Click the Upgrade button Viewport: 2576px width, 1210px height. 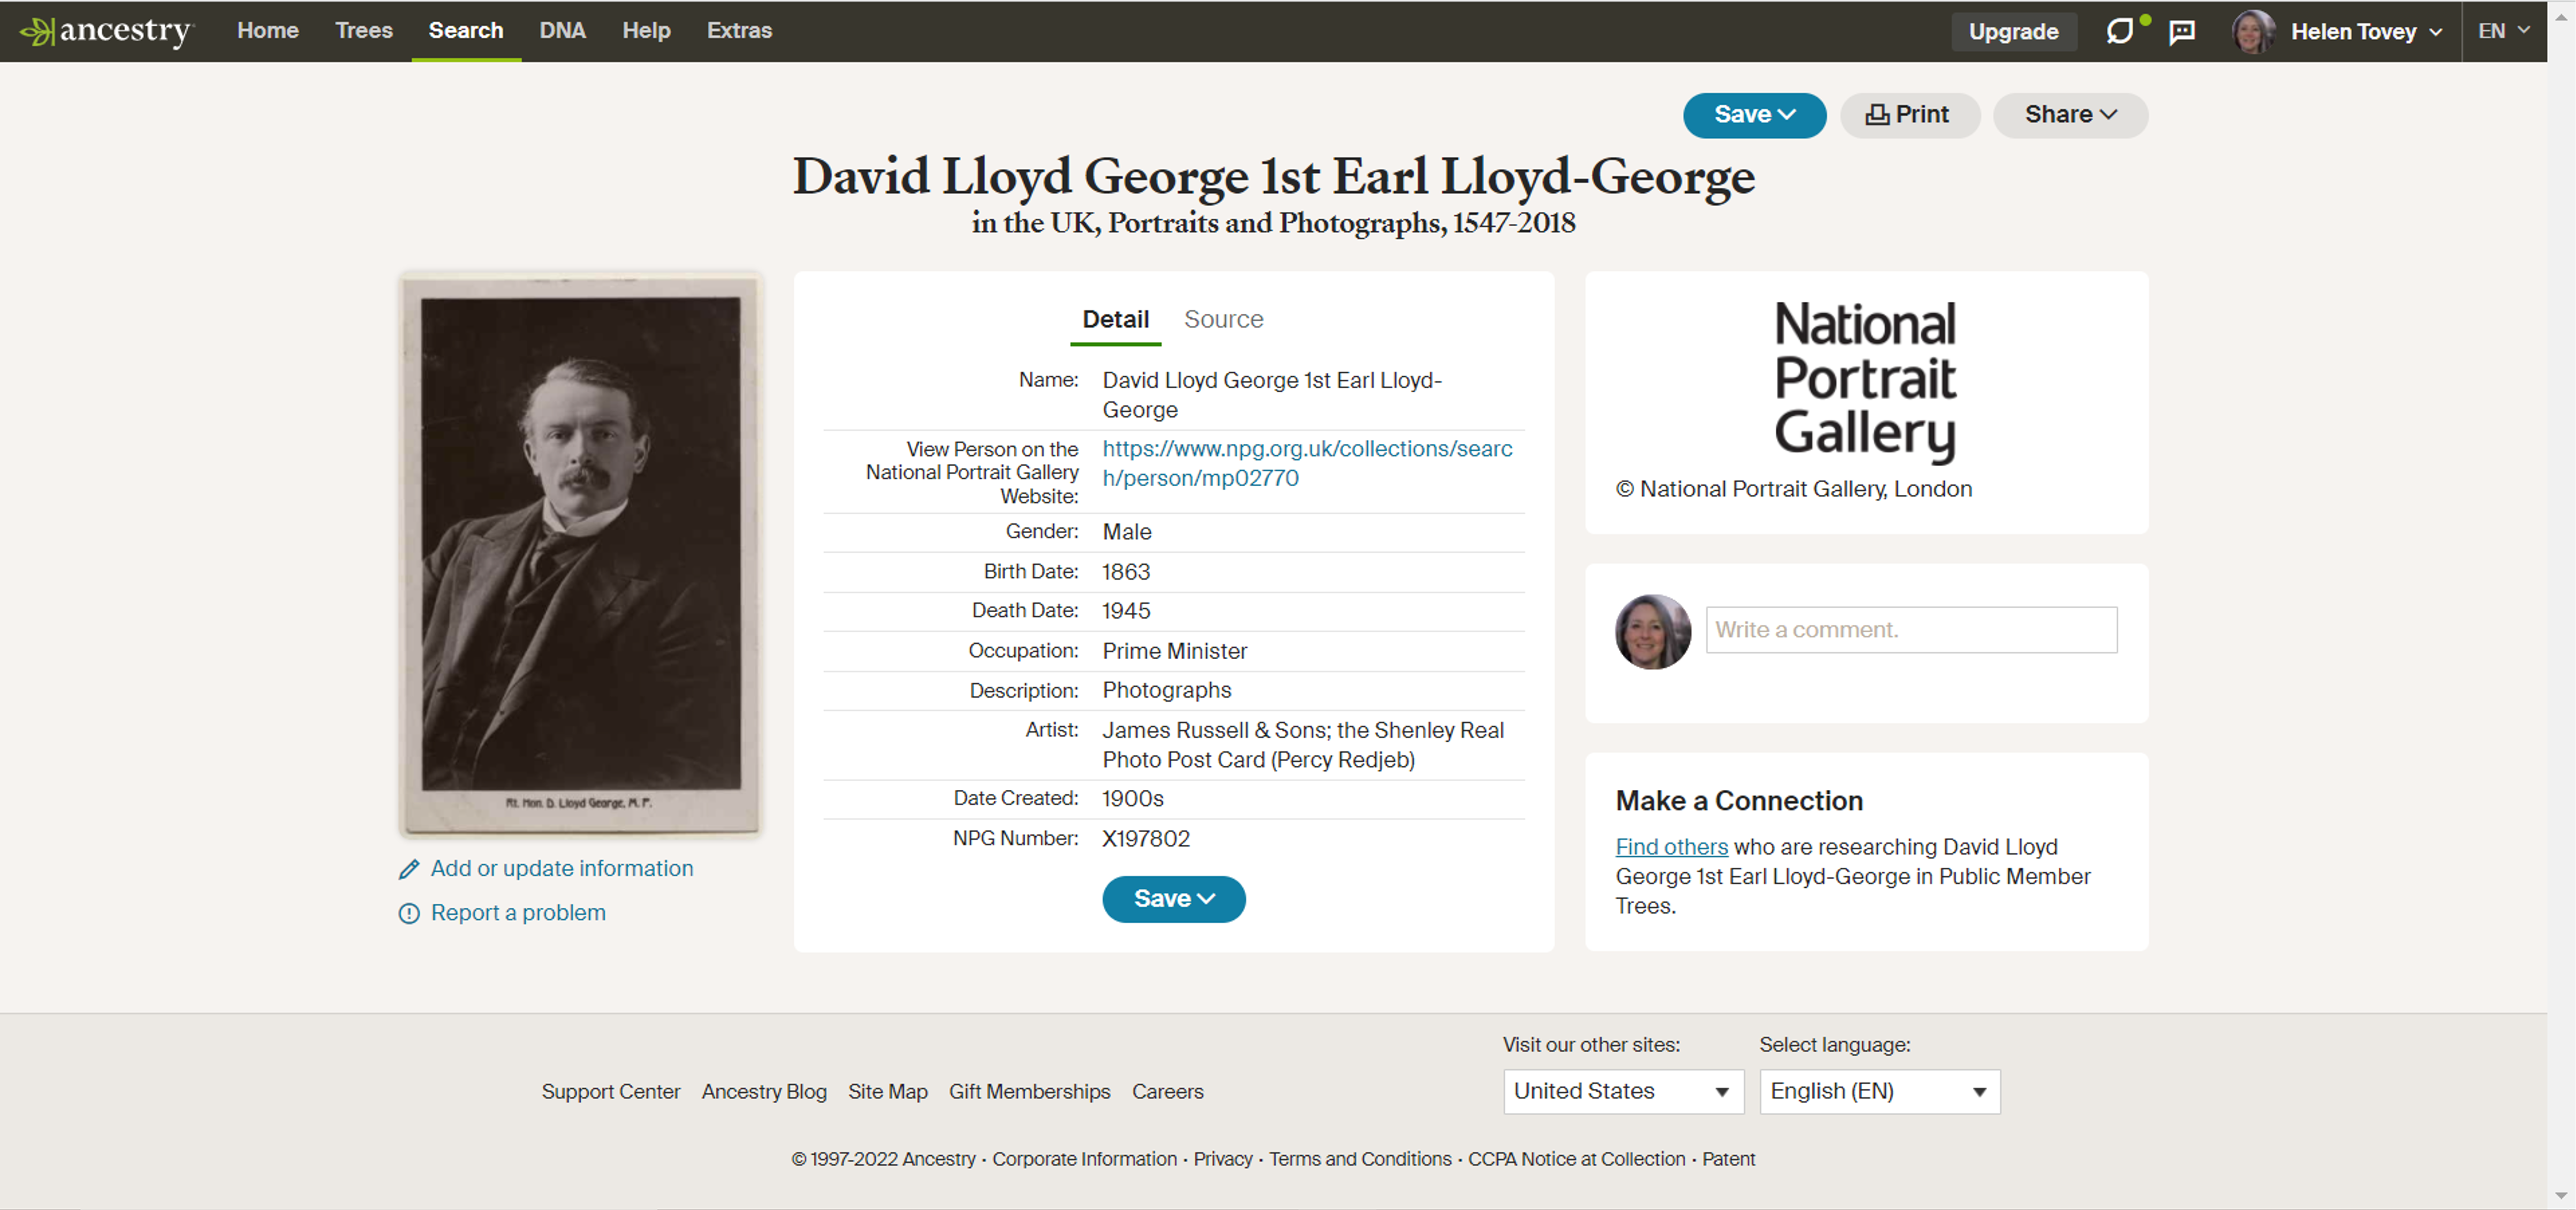[2012, 32]
